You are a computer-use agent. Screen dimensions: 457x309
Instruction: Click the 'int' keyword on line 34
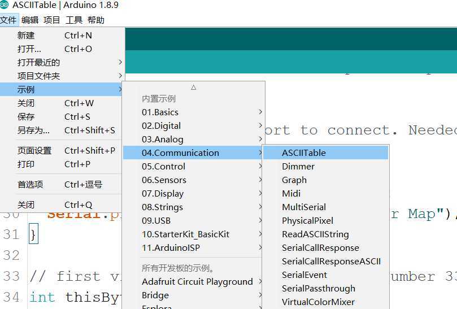42,297
